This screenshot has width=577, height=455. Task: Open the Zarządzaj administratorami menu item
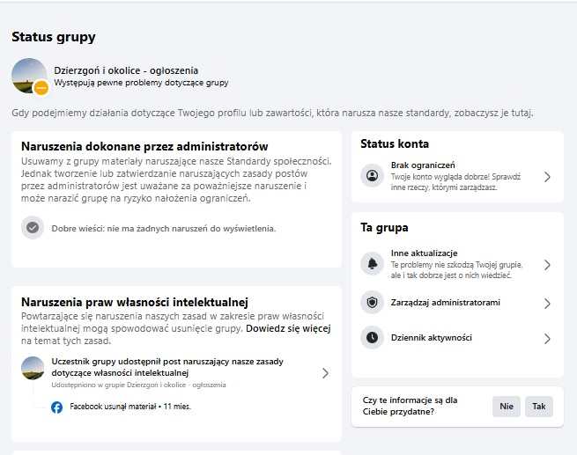pyautogui.click(x=457, y=303)
